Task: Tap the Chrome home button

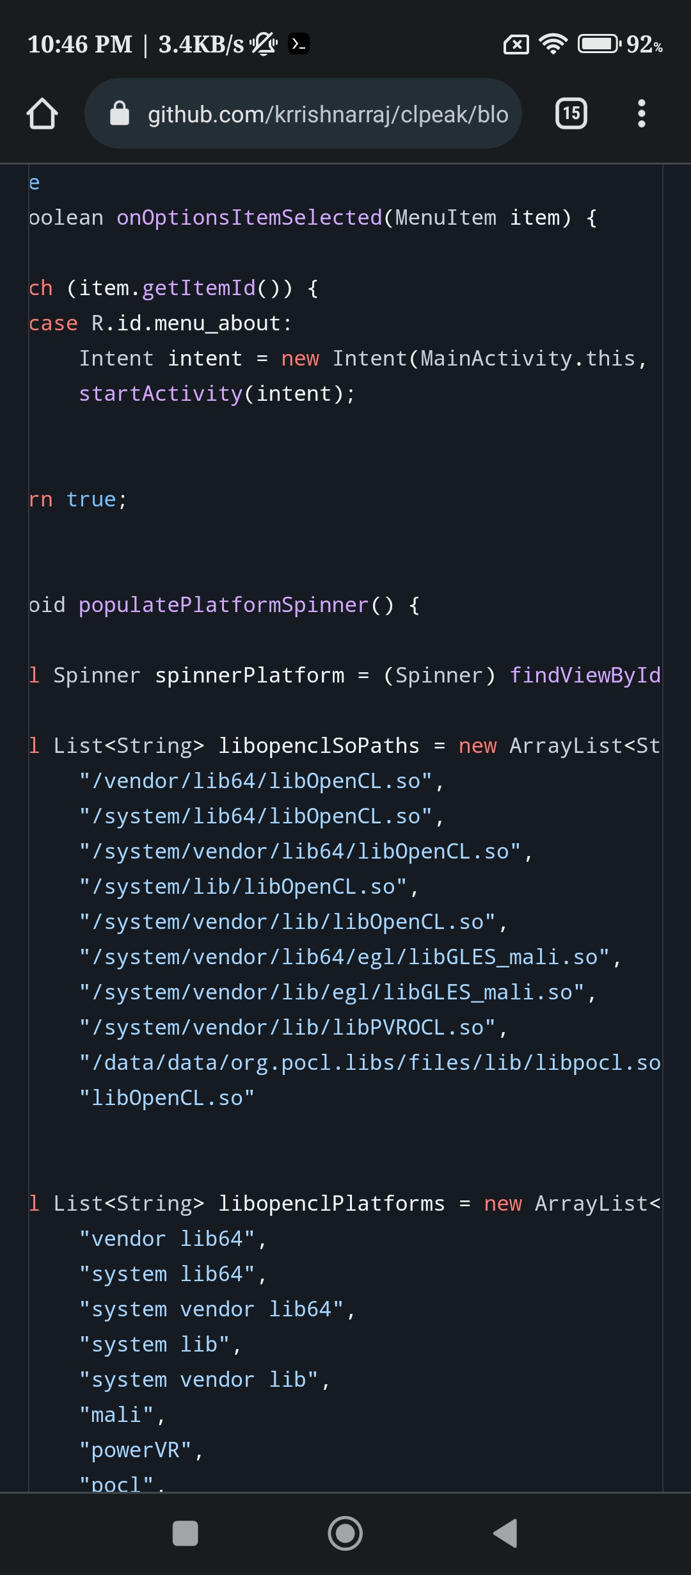Action: click(42, 113)
